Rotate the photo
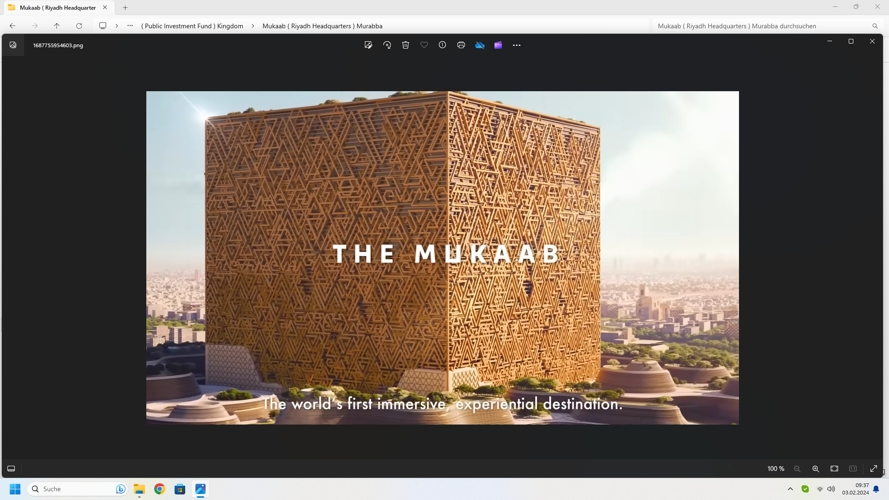 tap(387, 45)
